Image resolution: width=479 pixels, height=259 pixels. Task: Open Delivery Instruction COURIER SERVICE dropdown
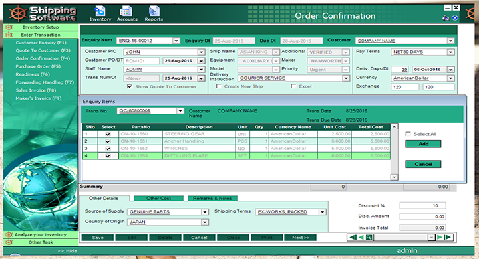point(346,78)
